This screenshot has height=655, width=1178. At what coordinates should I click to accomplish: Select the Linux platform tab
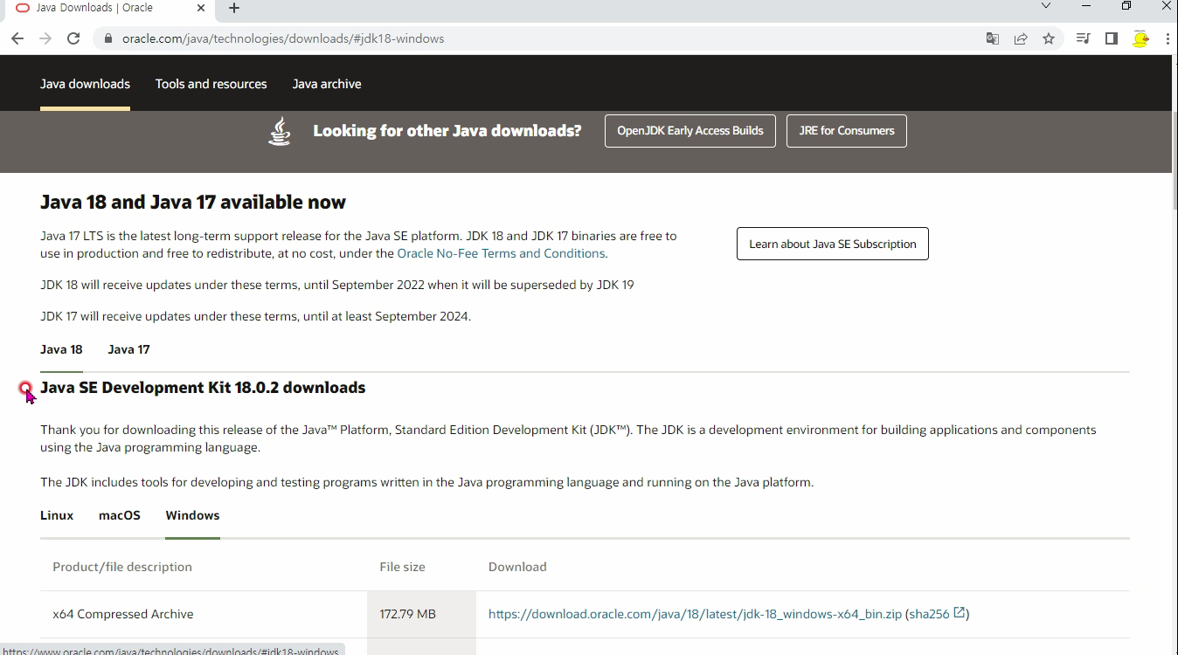point(57,515)
